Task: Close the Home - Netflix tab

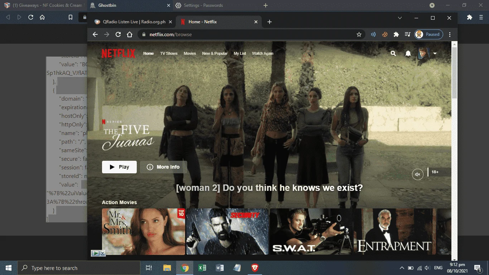Action: (x=256, y=22)
